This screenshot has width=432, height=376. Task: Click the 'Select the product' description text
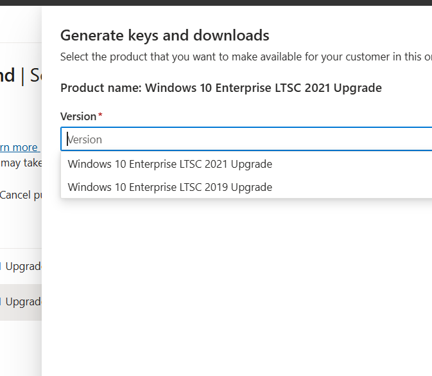click(246, 57)
